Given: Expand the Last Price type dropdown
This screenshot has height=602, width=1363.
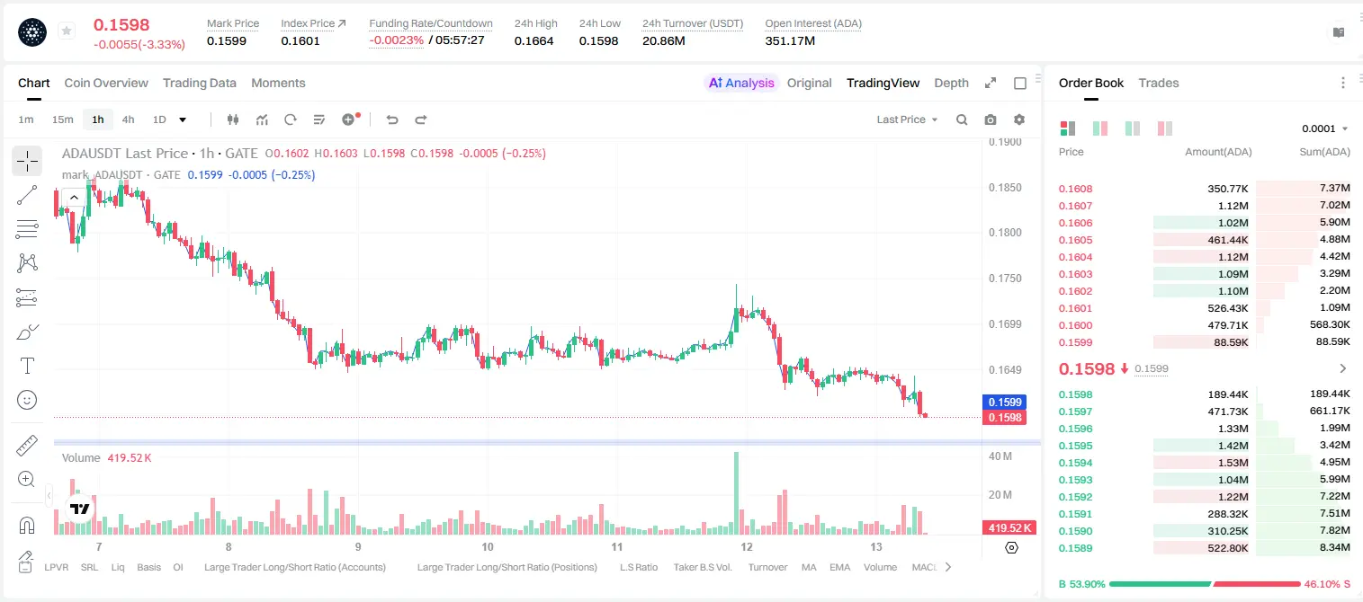Looking at the screenshot, I should (x=907, y=120).
